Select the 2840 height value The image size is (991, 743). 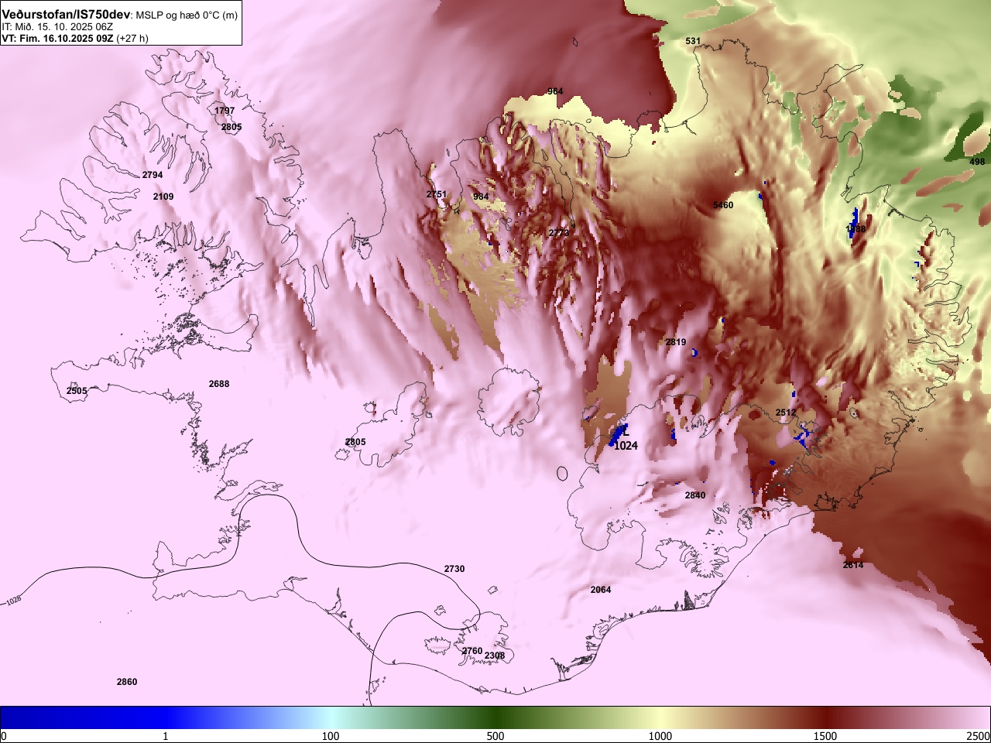(x=695, y=495)
